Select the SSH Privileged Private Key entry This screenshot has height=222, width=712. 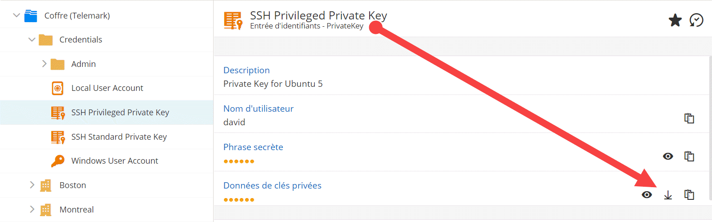(120, 113)
